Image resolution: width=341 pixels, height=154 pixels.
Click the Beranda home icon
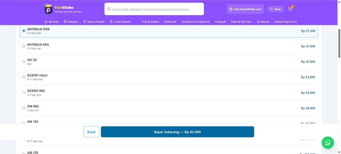pyautogui.click(x=46, y=22)
